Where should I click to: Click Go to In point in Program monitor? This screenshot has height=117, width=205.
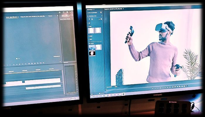coord(160,88)
